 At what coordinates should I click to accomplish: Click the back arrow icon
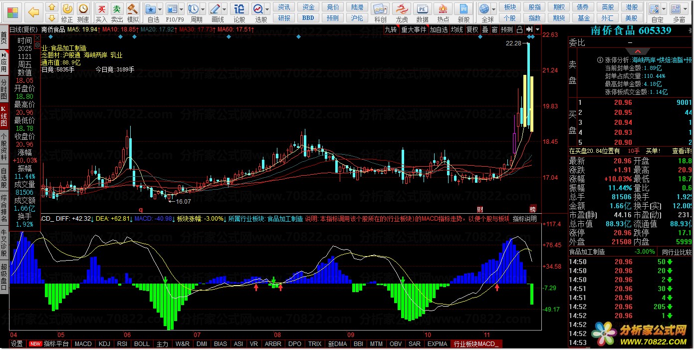click(33, 11)
